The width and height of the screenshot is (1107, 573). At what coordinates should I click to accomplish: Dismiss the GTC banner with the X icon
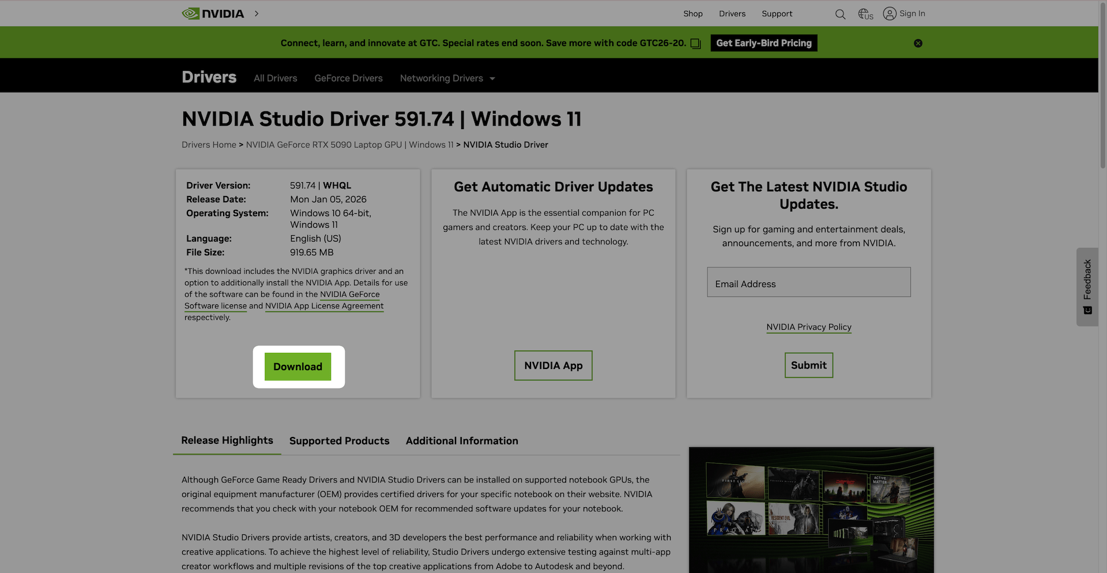pyautogui.click(x=918, y=43)
